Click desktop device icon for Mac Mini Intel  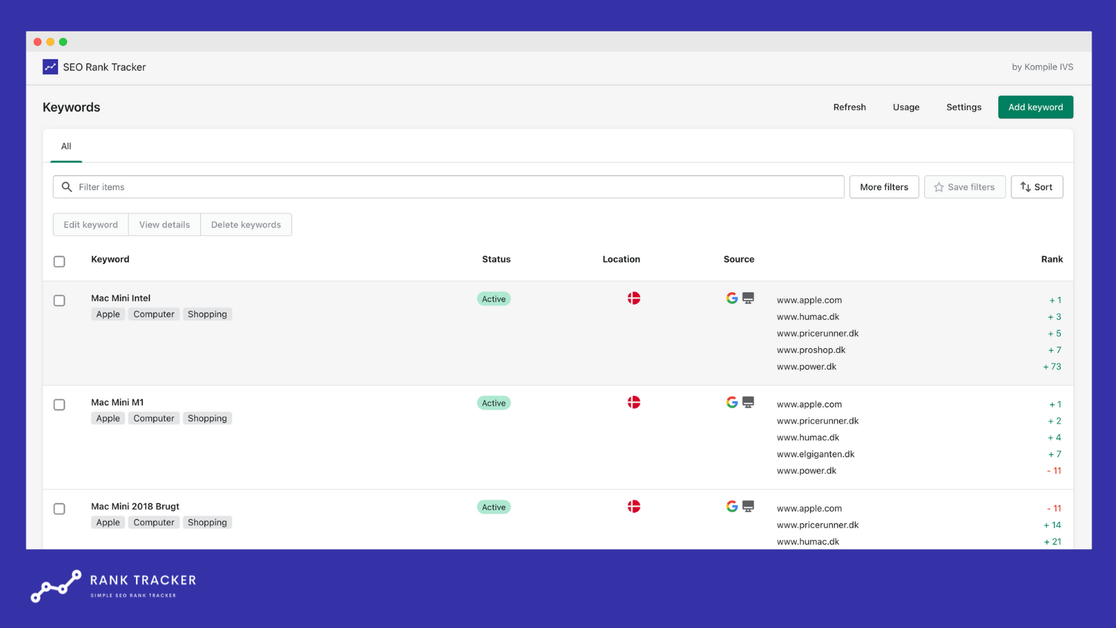click(x=748, y=298)
